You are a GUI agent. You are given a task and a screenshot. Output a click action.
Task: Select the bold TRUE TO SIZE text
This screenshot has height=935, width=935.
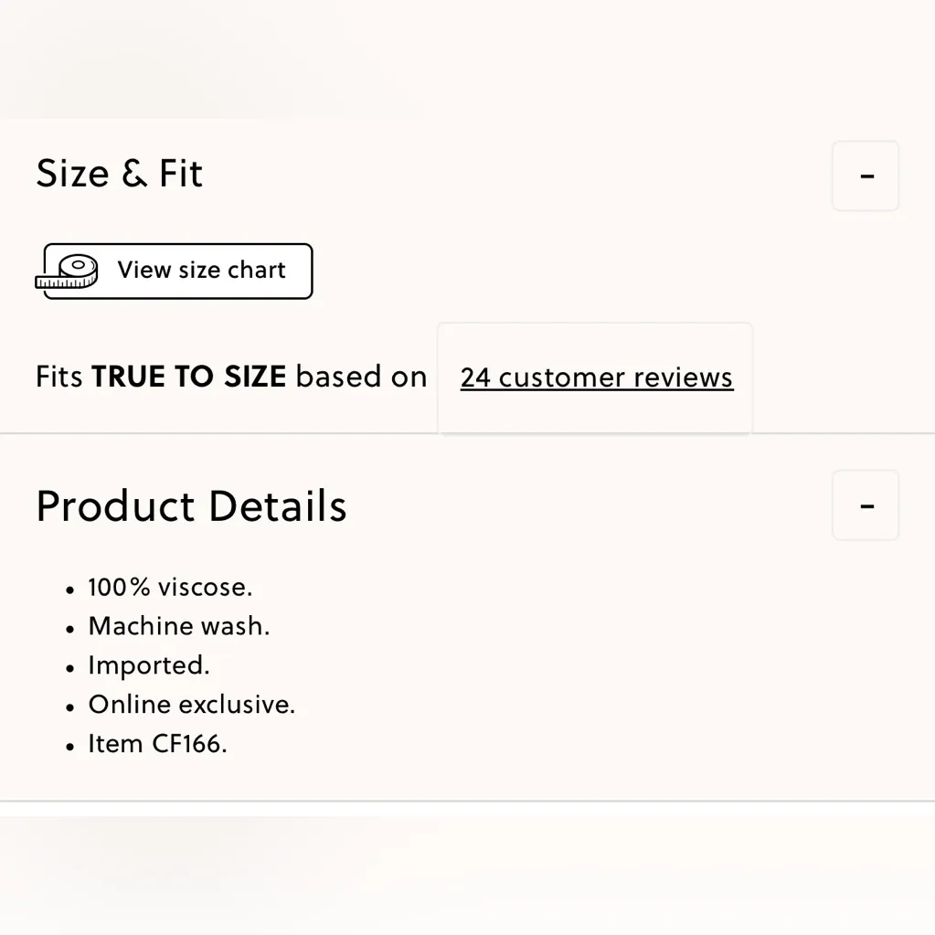tap(188, 377)
